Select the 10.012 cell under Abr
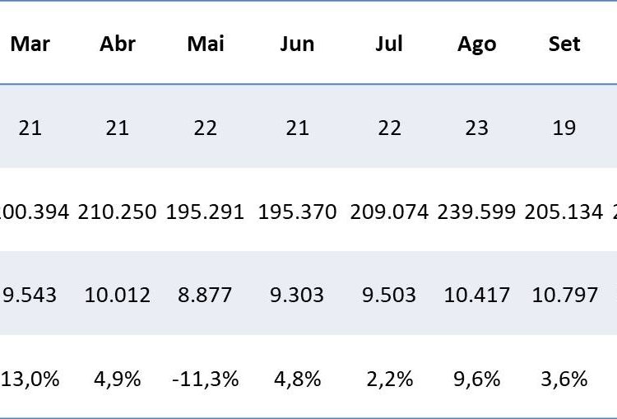This screenshot has width=617, height=419. [118, 295]
